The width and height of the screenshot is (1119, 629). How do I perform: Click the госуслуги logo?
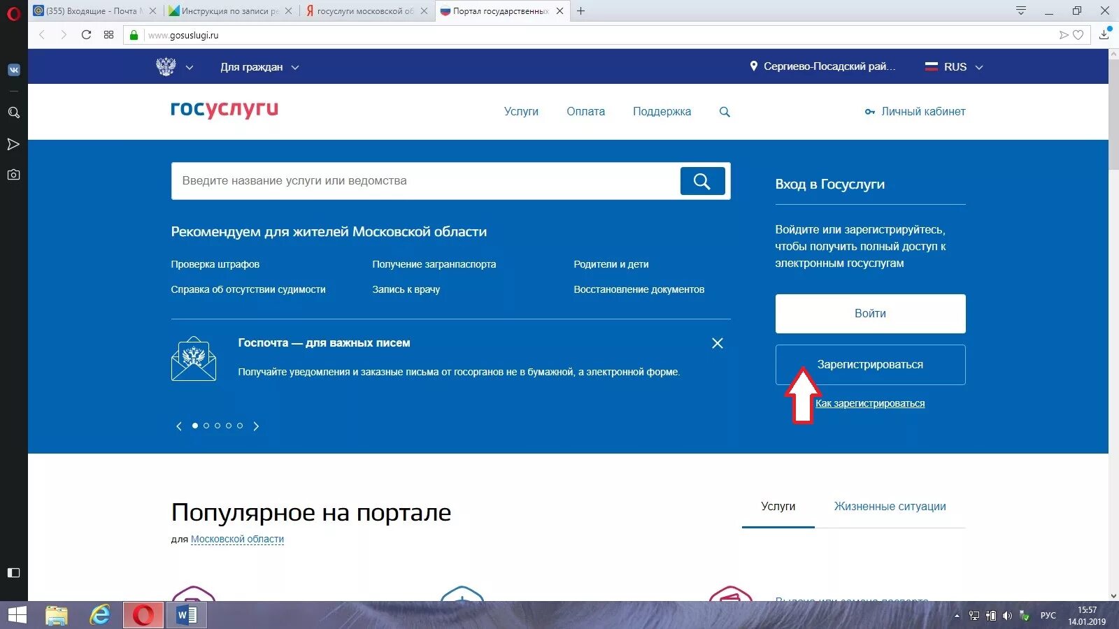224,110
